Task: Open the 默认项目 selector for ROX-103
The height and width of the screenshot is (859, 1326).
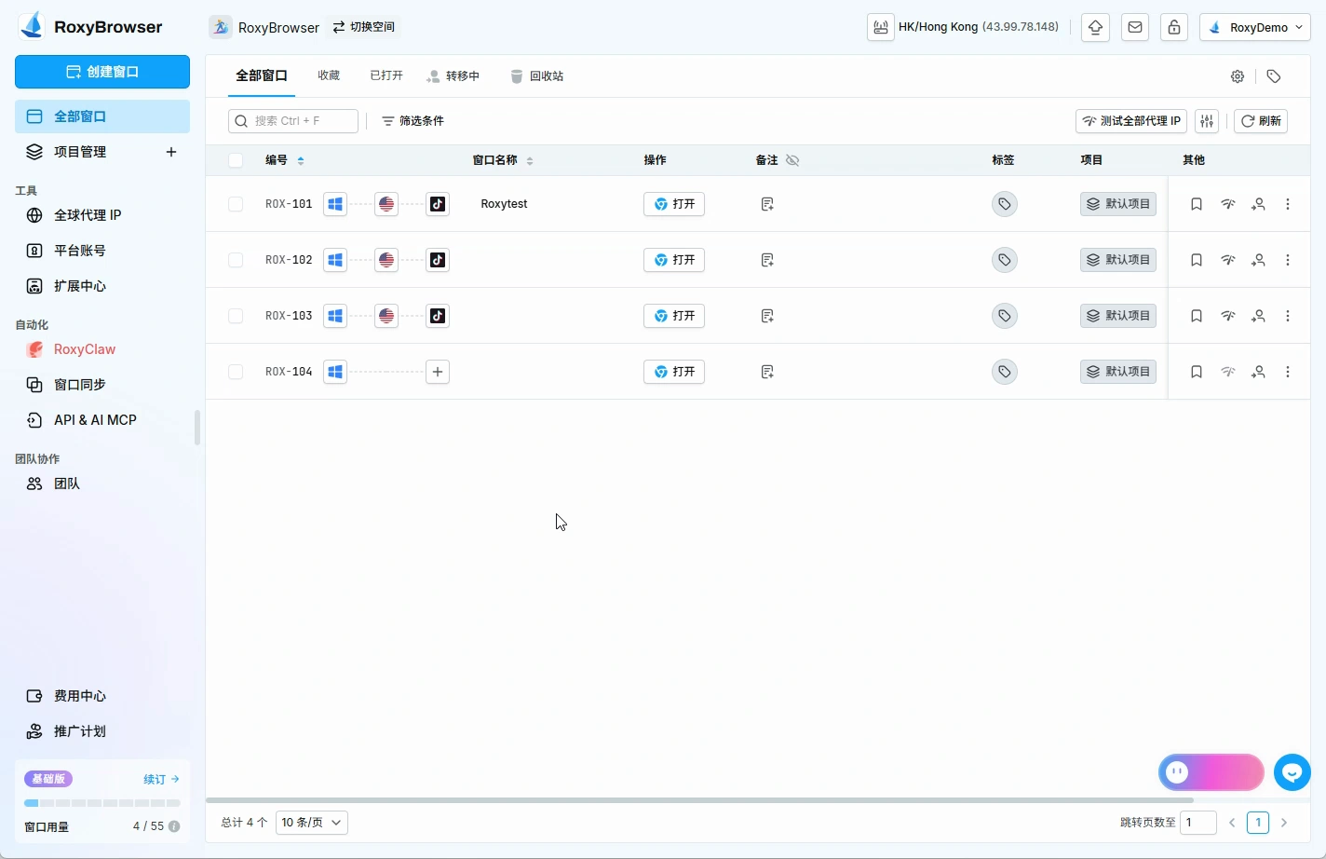Action: point(1118,316)
